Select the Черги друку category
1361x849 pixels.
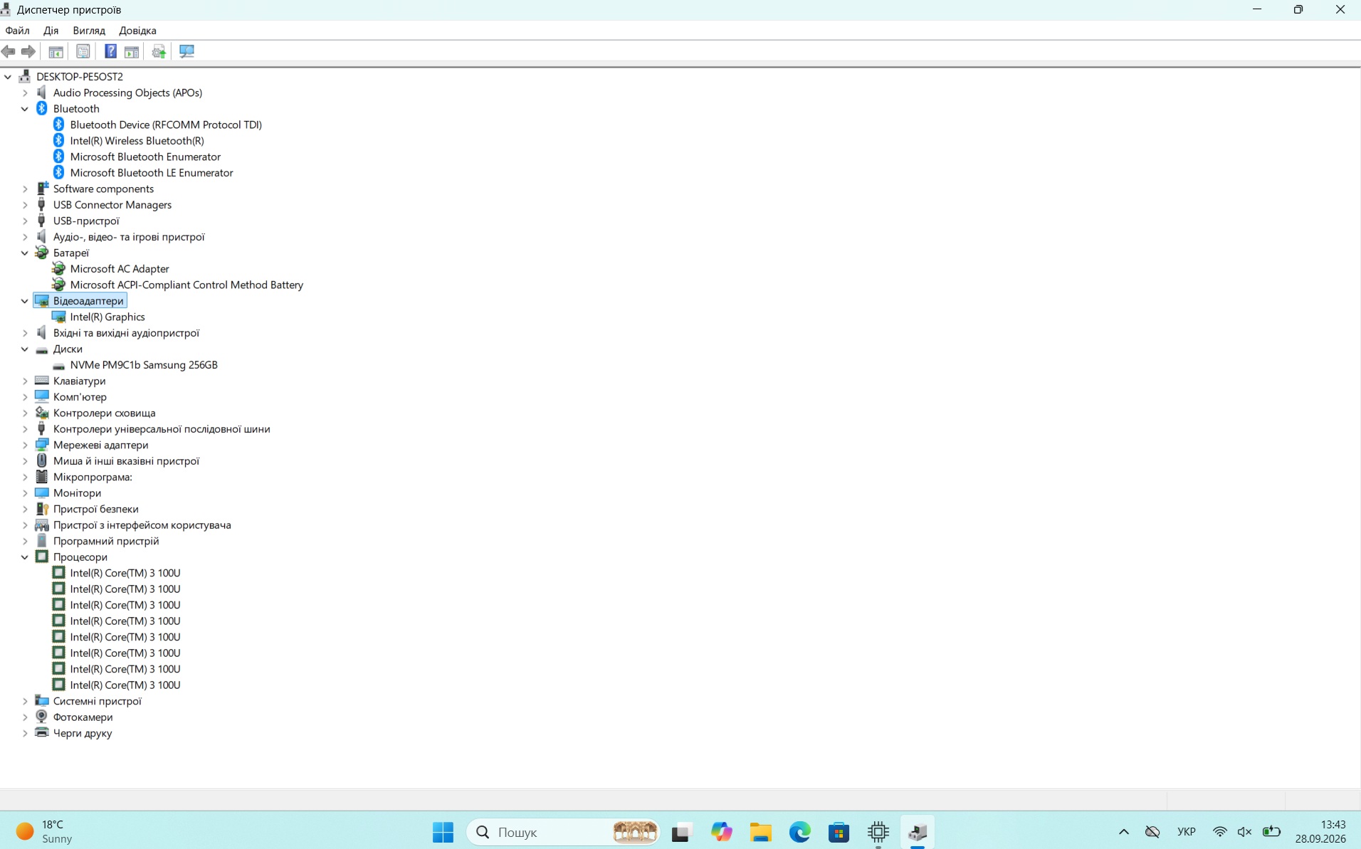click(x=83, y=733)
